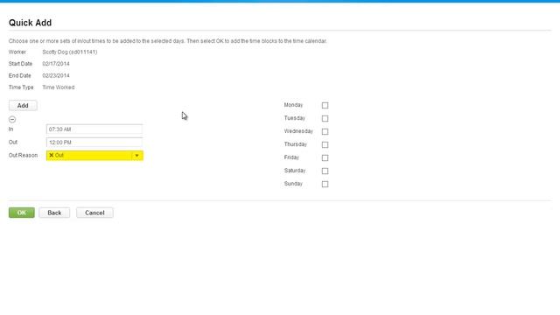Screen dimensions: 560x315
Task: Click the Add button
Action: (x=23, y=106)
